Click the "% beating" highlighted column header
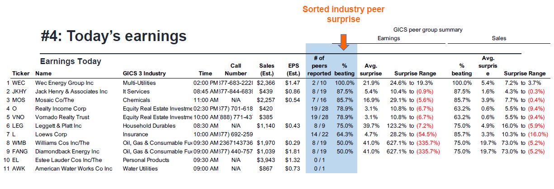This screenshot has width=554, height=189. (x=344, y=69)
